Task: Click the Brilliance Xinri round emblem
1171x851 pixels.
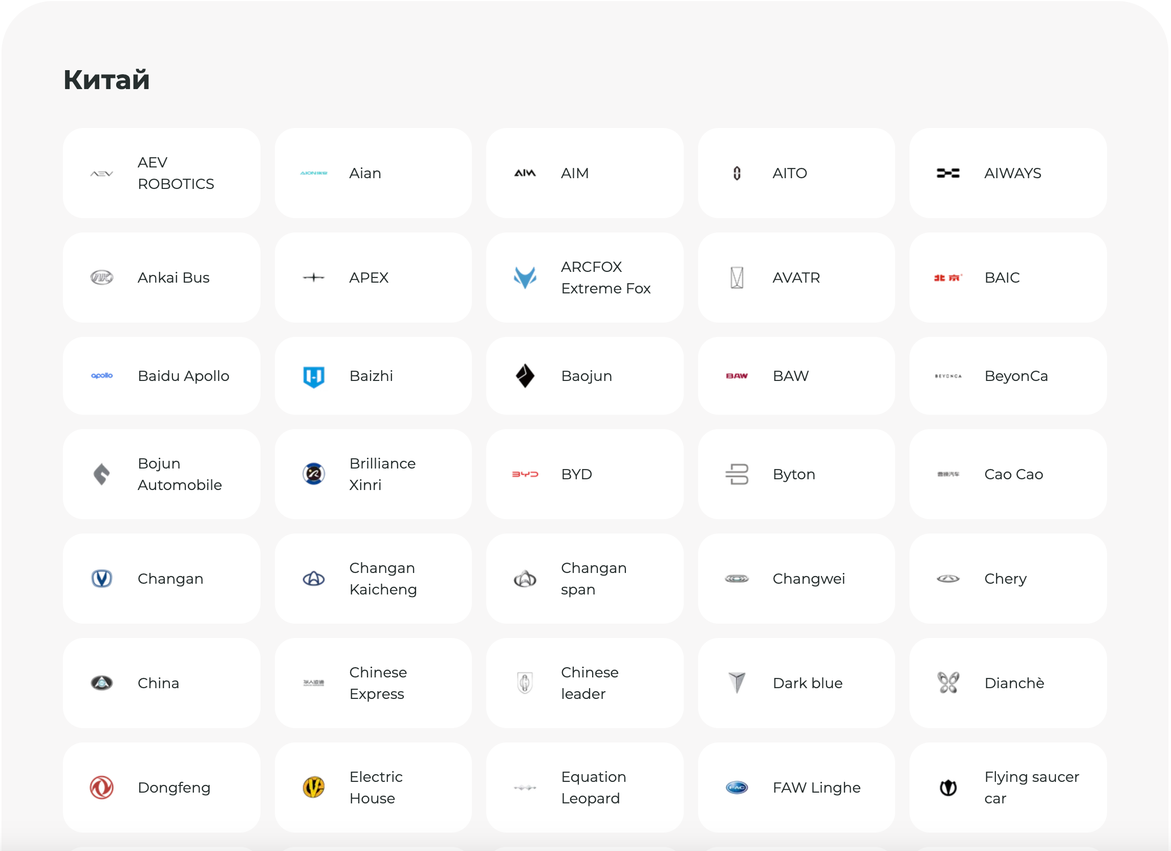Action: pyautogui.click(x=313, y=474)
